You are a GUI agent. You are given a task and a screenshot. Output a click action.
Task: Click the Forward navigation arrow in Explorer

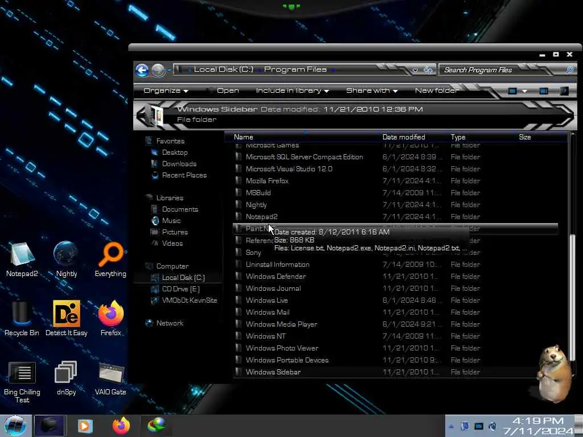click(158, 70)
